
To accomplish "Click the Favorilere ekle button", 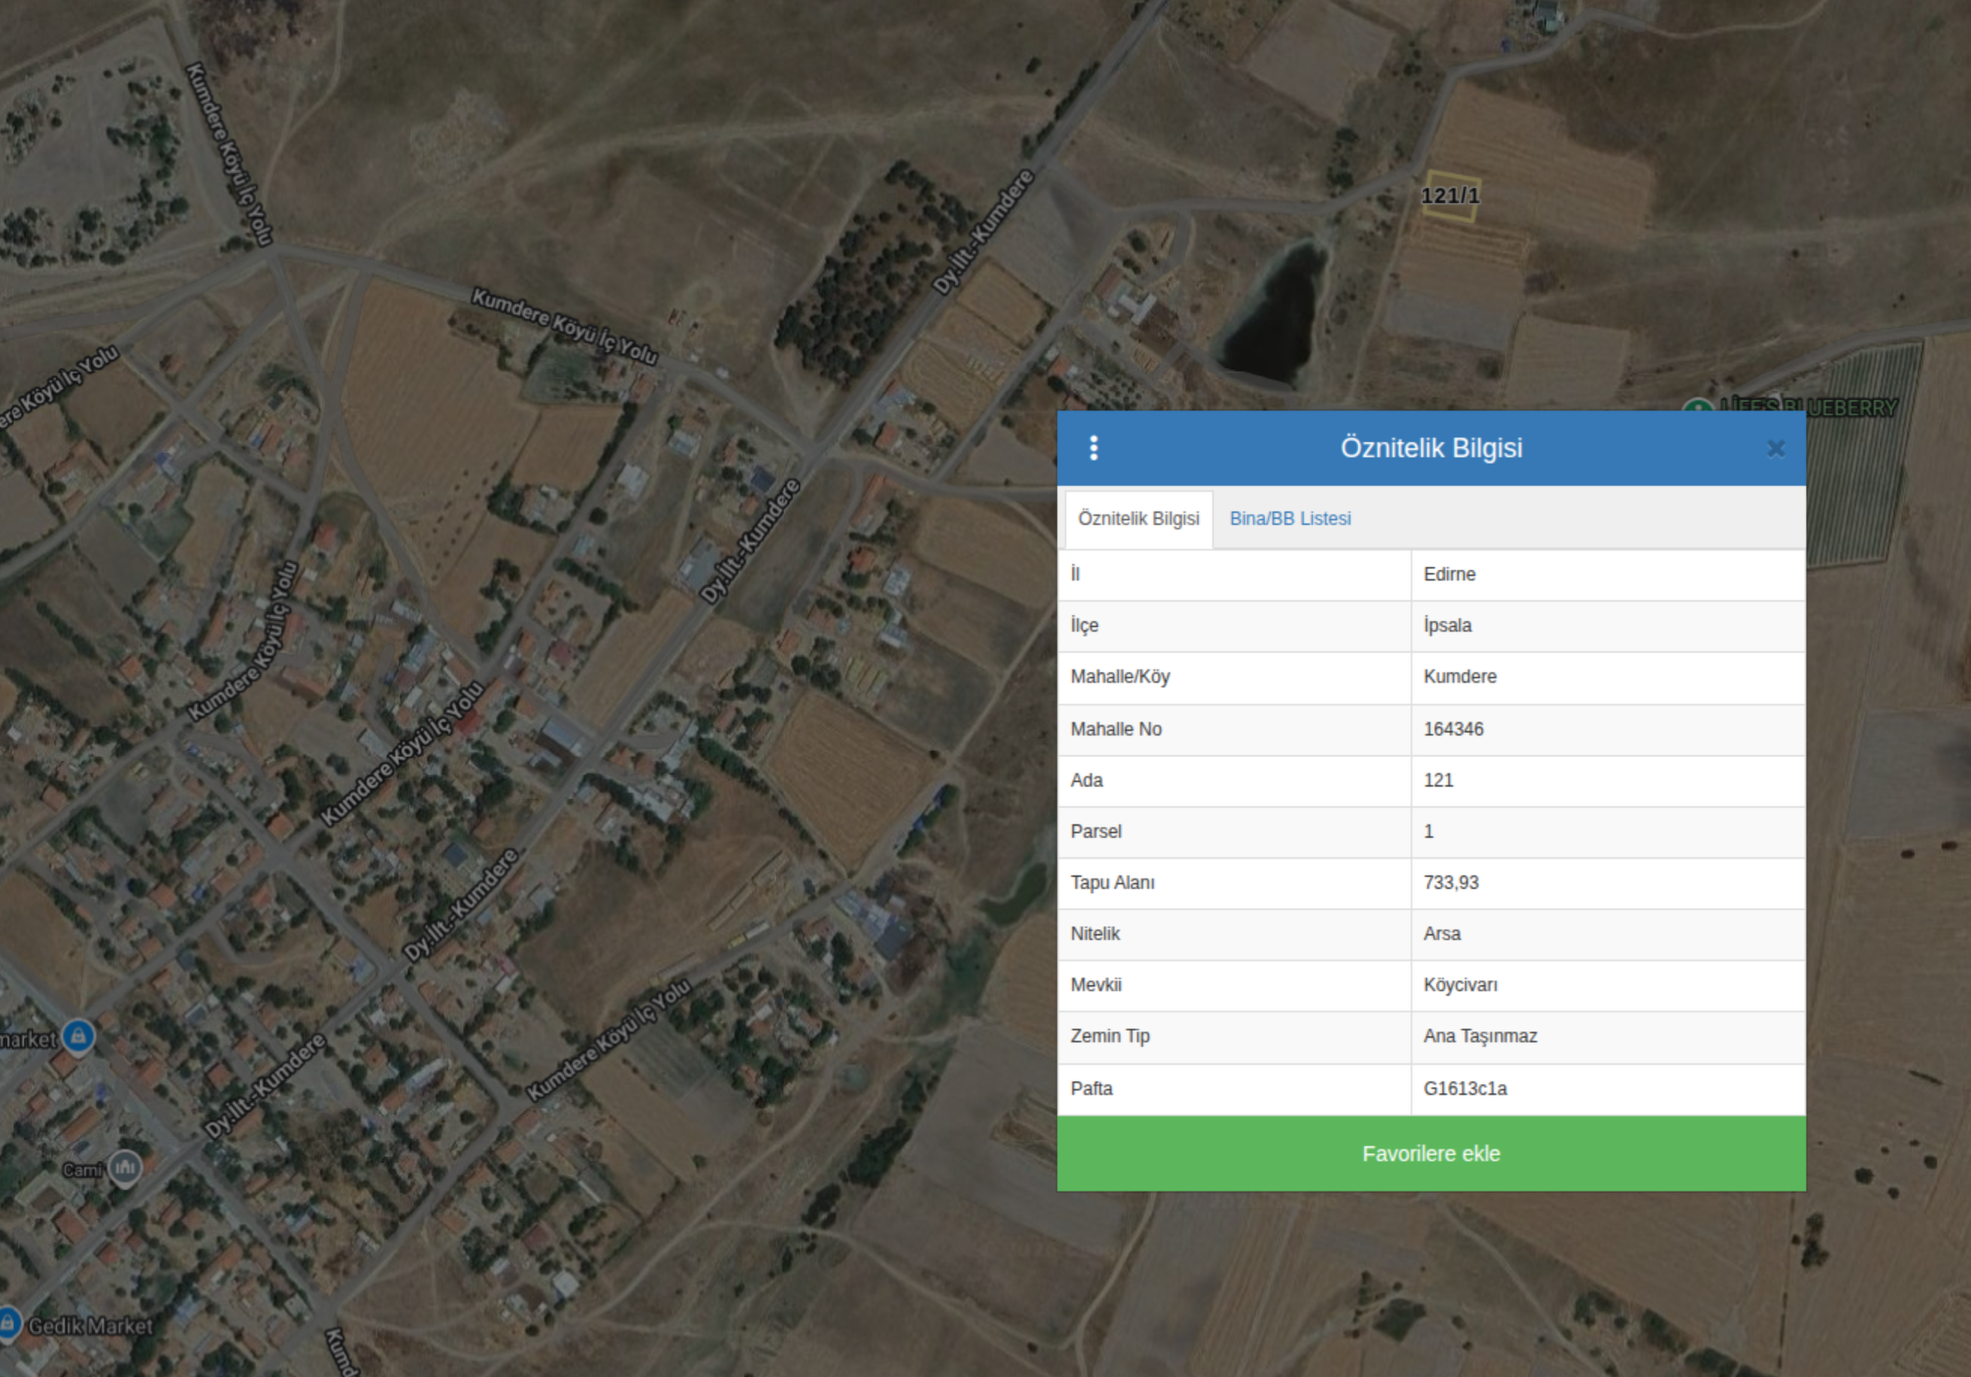I will point(1431,1153).
